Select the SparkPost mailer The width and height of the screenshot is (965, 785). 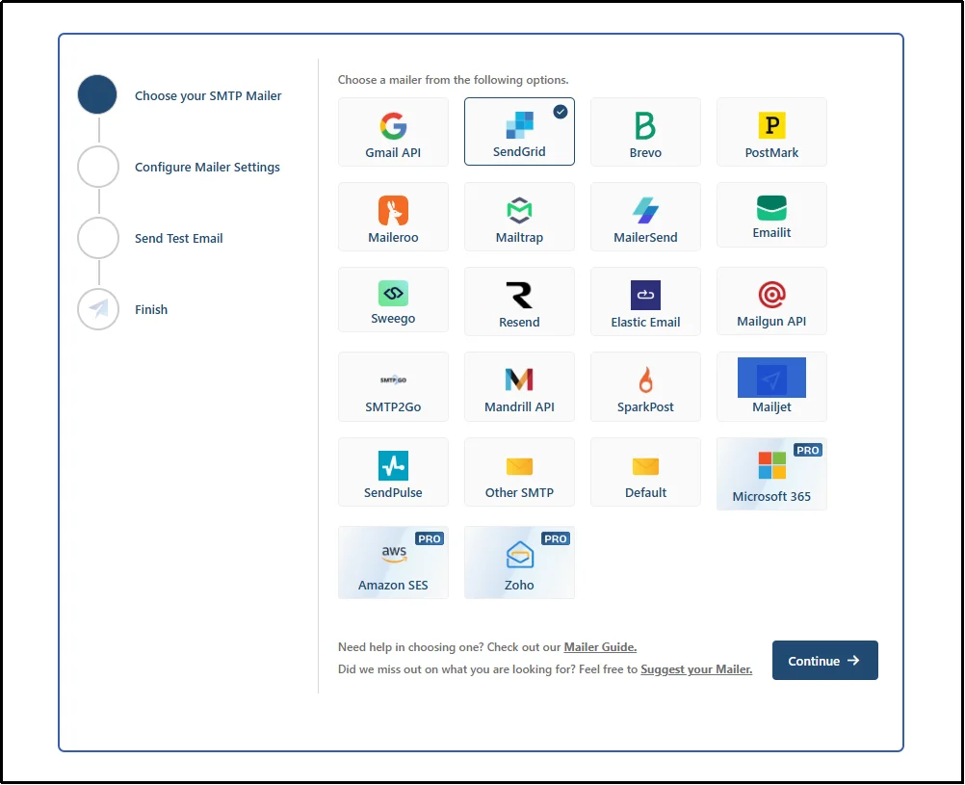coord(645,386)
